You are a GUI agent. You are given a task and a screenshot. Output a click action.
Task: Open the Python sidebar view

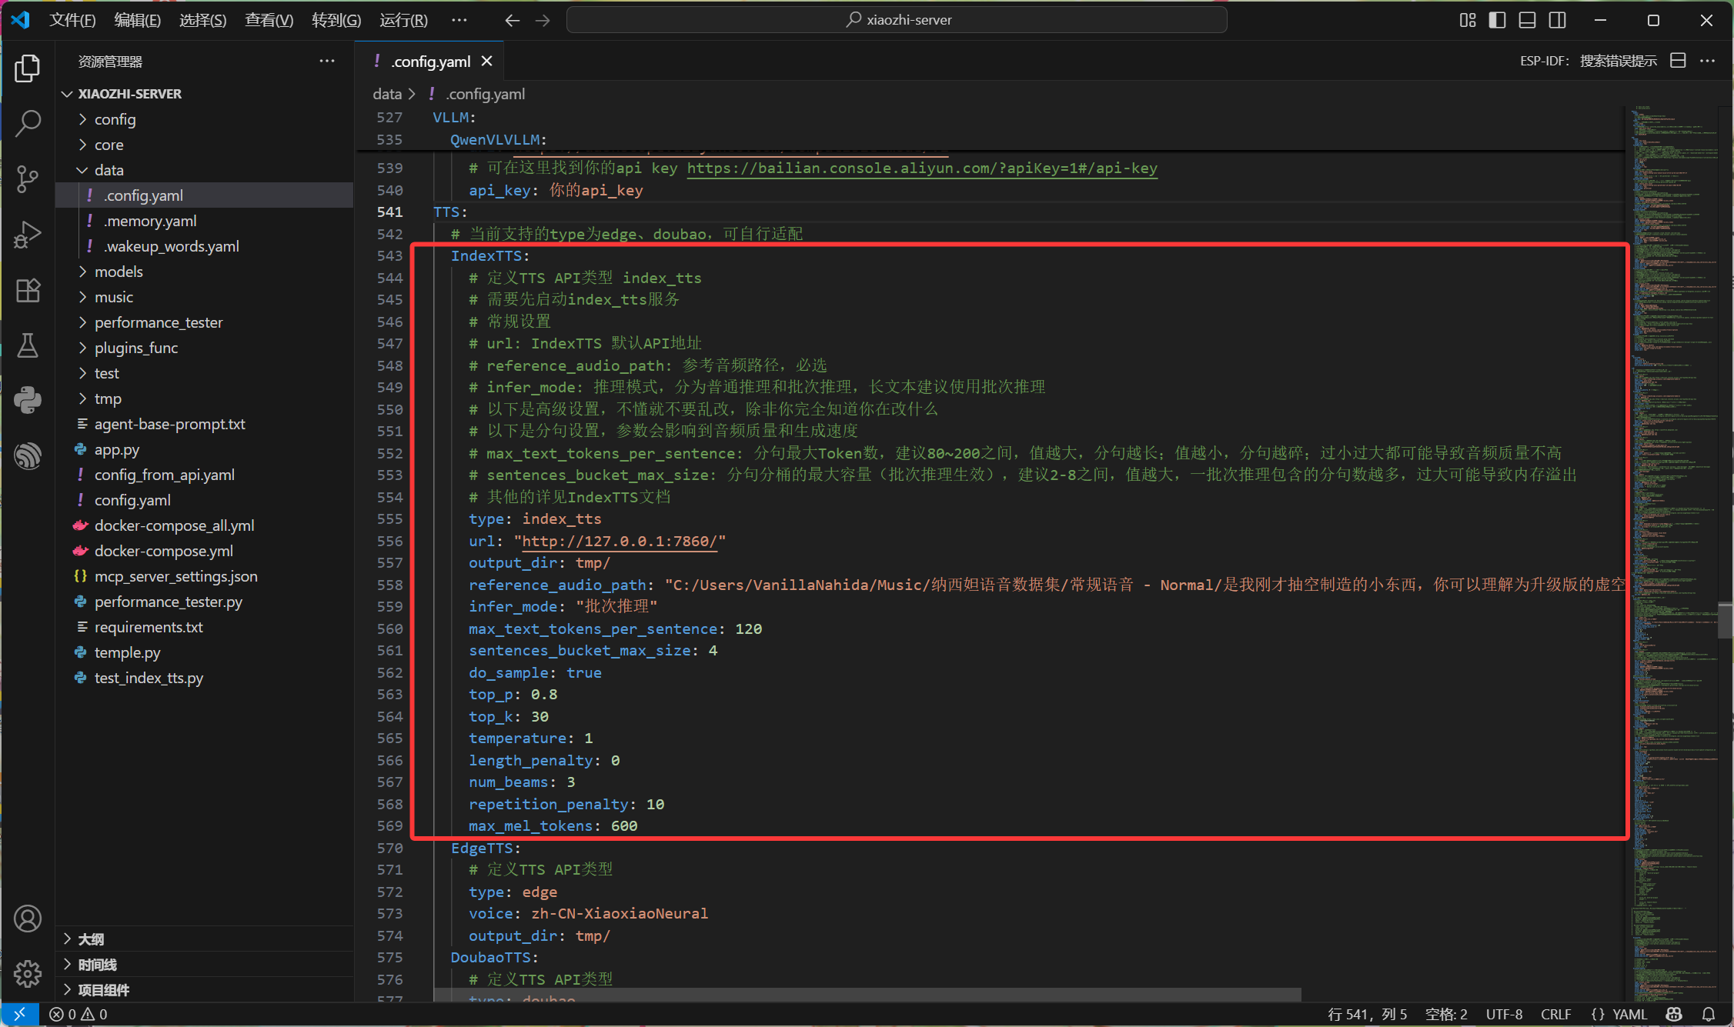(x=28, y=400)
